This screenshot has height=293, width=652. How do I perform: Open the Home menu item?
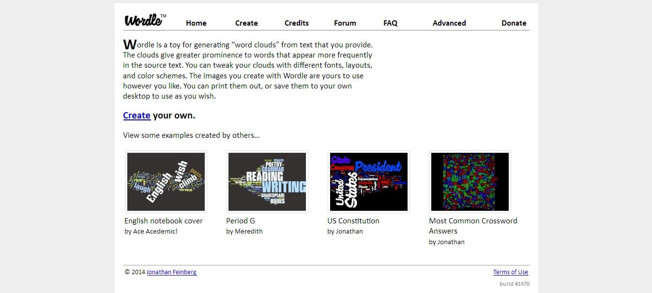(196, 23)
